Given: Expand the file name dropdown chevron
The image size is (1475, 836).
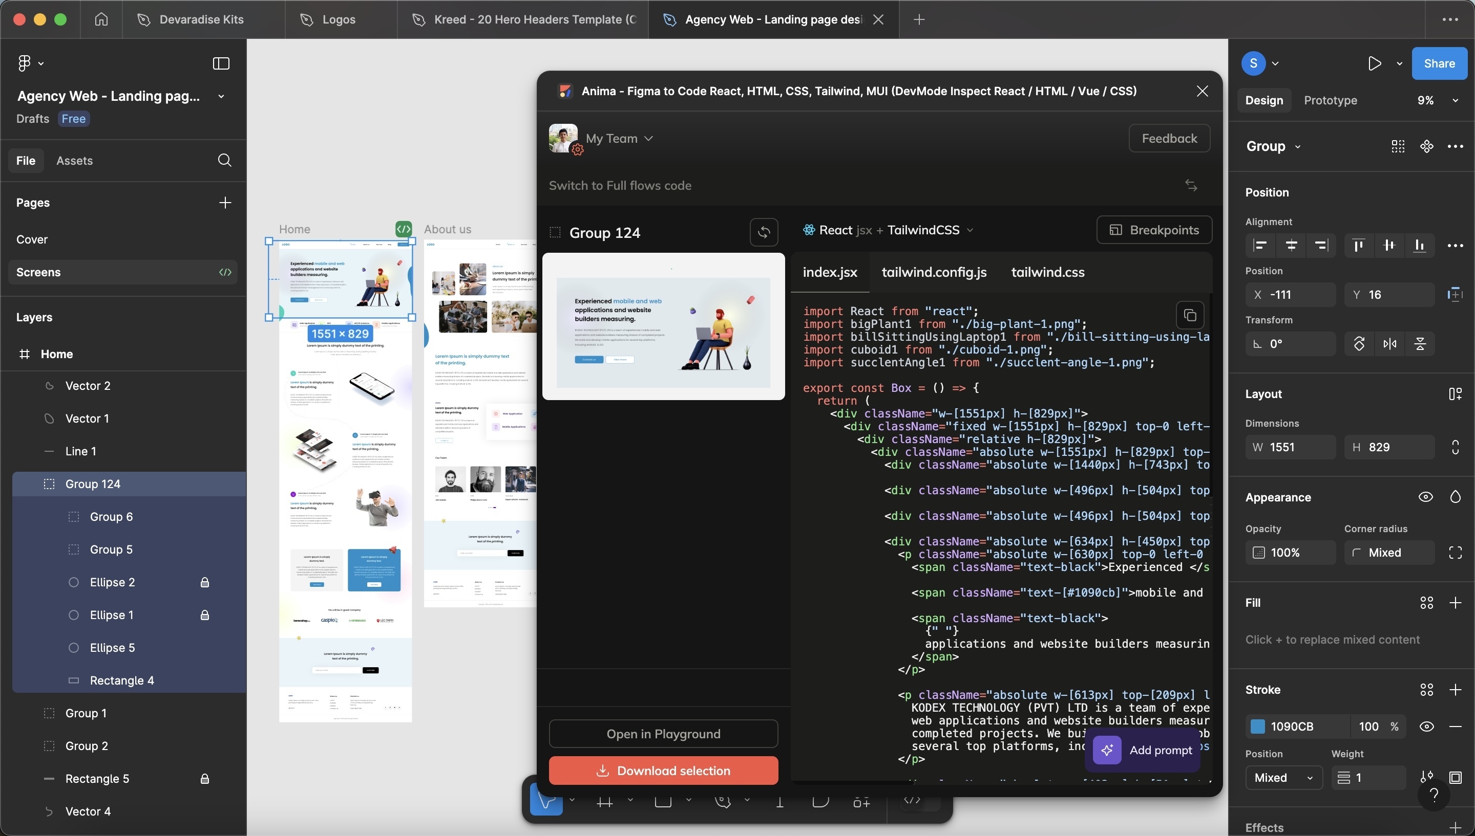Looking at the screenshot, I should click(221, 97).
